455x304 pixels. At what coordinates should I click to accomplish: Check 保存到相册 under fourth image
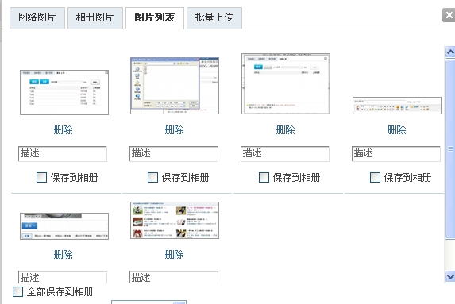pos(375,177)
